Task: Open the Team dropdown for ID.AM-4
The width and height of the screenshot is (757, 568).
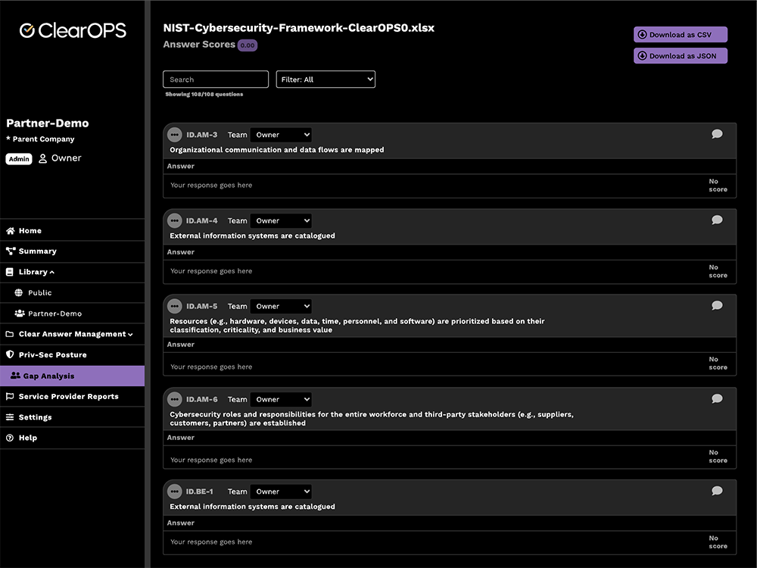Action: 281,220
